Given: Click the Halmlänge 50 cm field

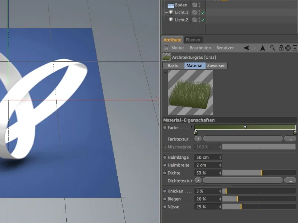Looking at the screenshot, I should click(x=206, y=157).
